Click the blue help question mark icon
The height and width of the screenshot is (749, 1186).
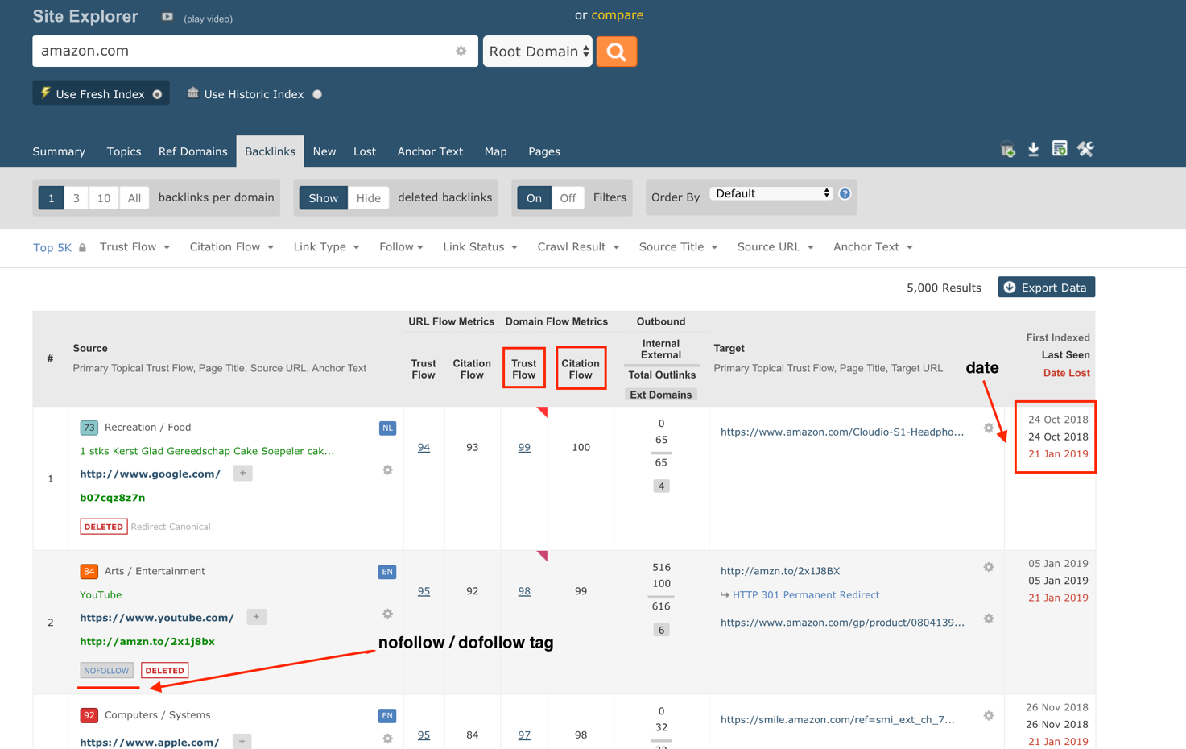pos(845,193)
